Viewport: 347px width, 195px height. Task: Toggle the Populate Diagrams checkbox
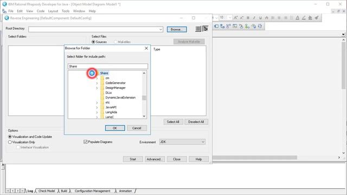point(86,142)
